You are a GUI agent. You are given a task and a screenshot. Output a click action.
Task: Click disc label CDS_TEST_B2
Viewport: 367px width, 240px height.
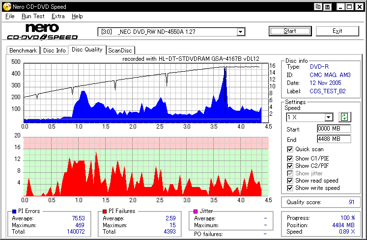tap(327, 91)
